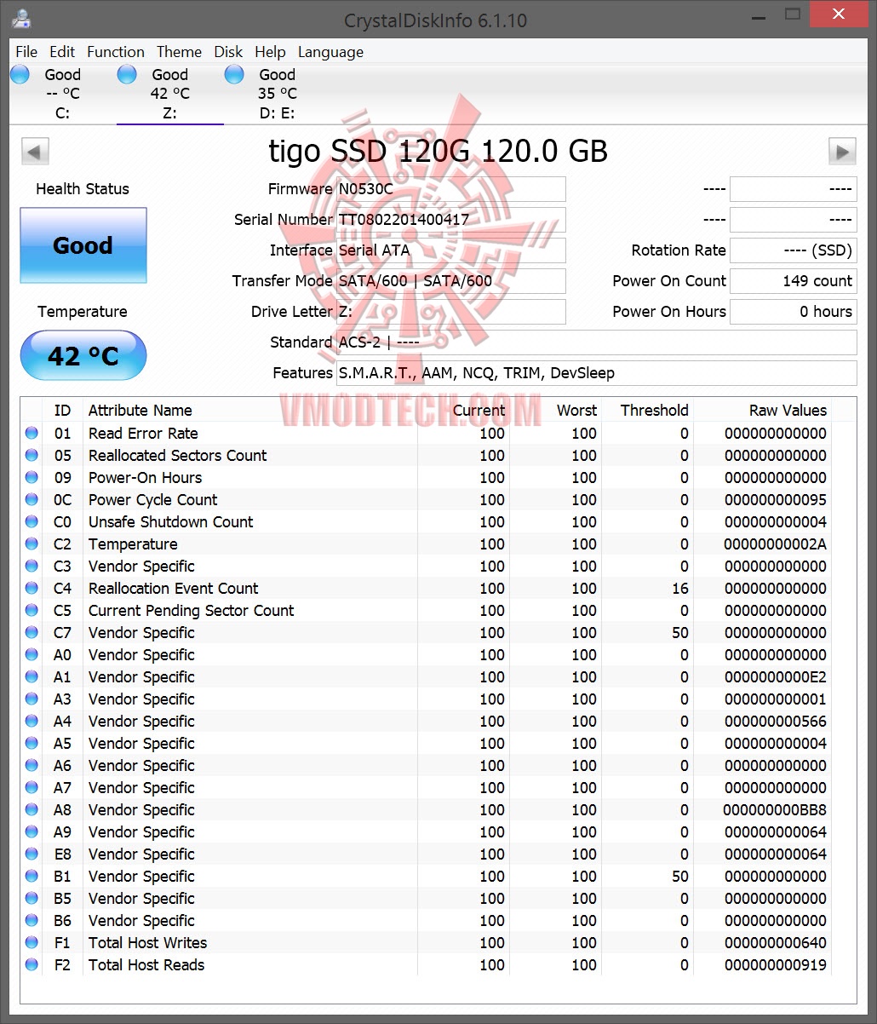Select raw value 000000000095
The height and width of the screenshot is (1024, 877).
click(776, 500)
